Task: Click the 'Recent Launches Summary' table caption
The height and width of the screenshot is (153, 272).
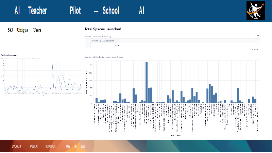Action: (x=98, y=36)
